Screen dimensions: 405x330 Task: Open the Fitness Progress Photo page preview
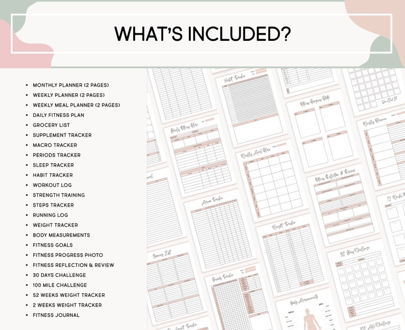coord(322,131)
